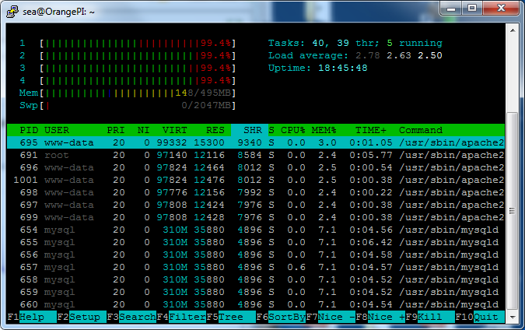Click VIRT value 97140

[171, 155]
